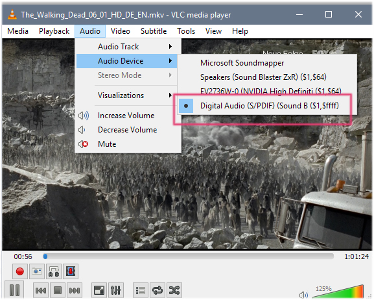The image size is (374, 300).
Task: Select EV2736W-0 NVIDIA High Definition device
Action: [267, 92]
